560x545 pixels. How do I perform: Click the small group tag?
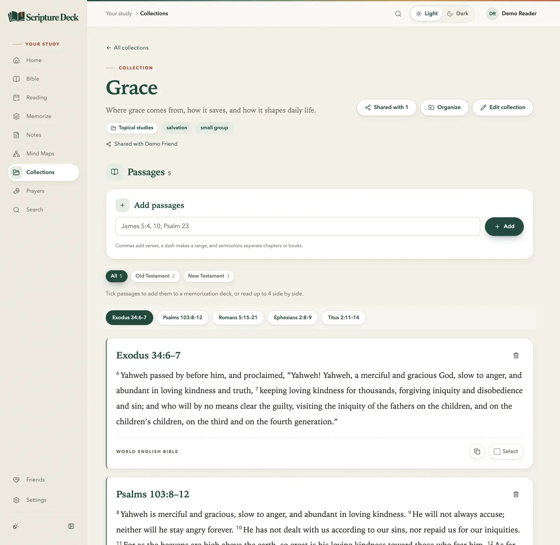point(214,128)
